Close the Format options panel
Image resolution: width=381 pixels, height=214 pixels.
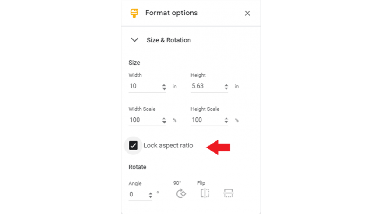(x=247, y=13)
